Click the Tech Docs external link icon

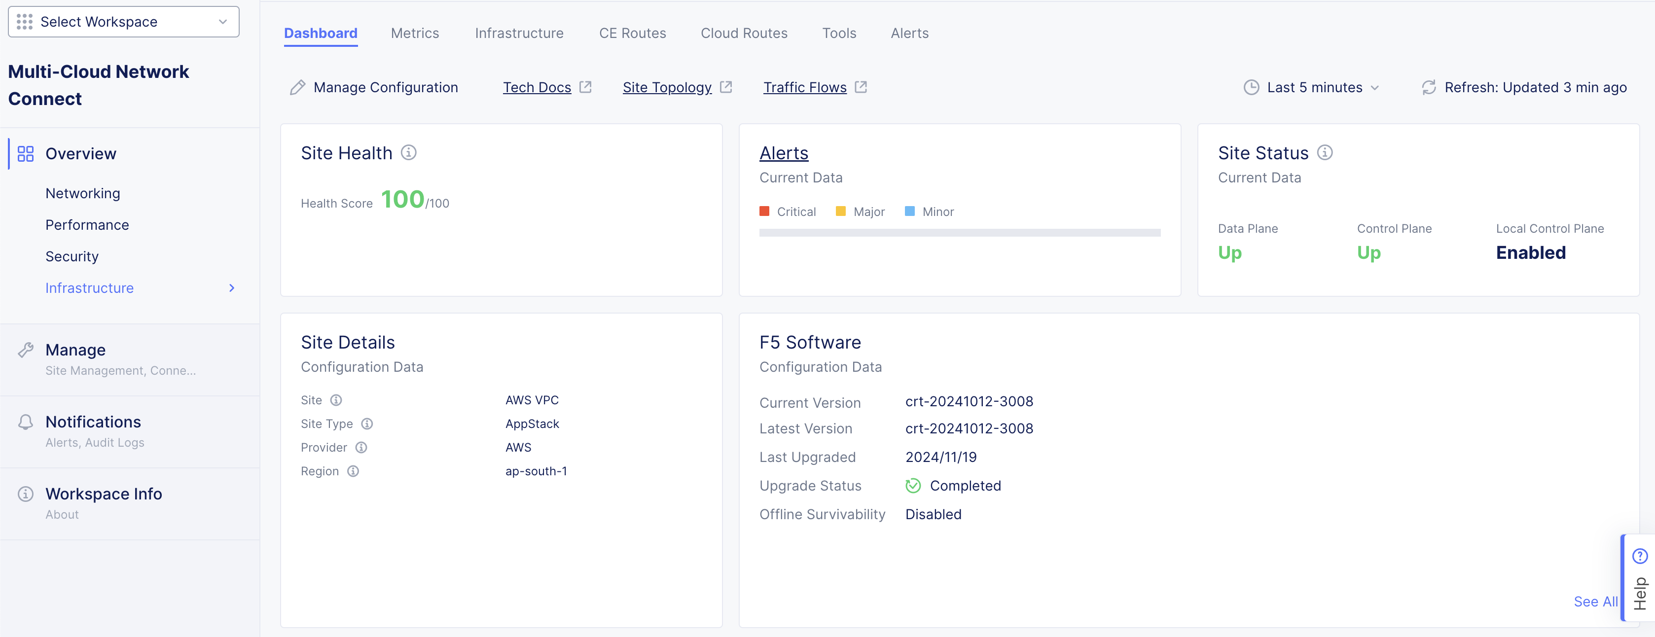(x=585, y=87)
